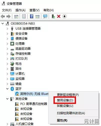This screenshot has height=126, width=101.
Task: Click the Forward arrow toolbar icon
Action: click(x=8, y=16)
